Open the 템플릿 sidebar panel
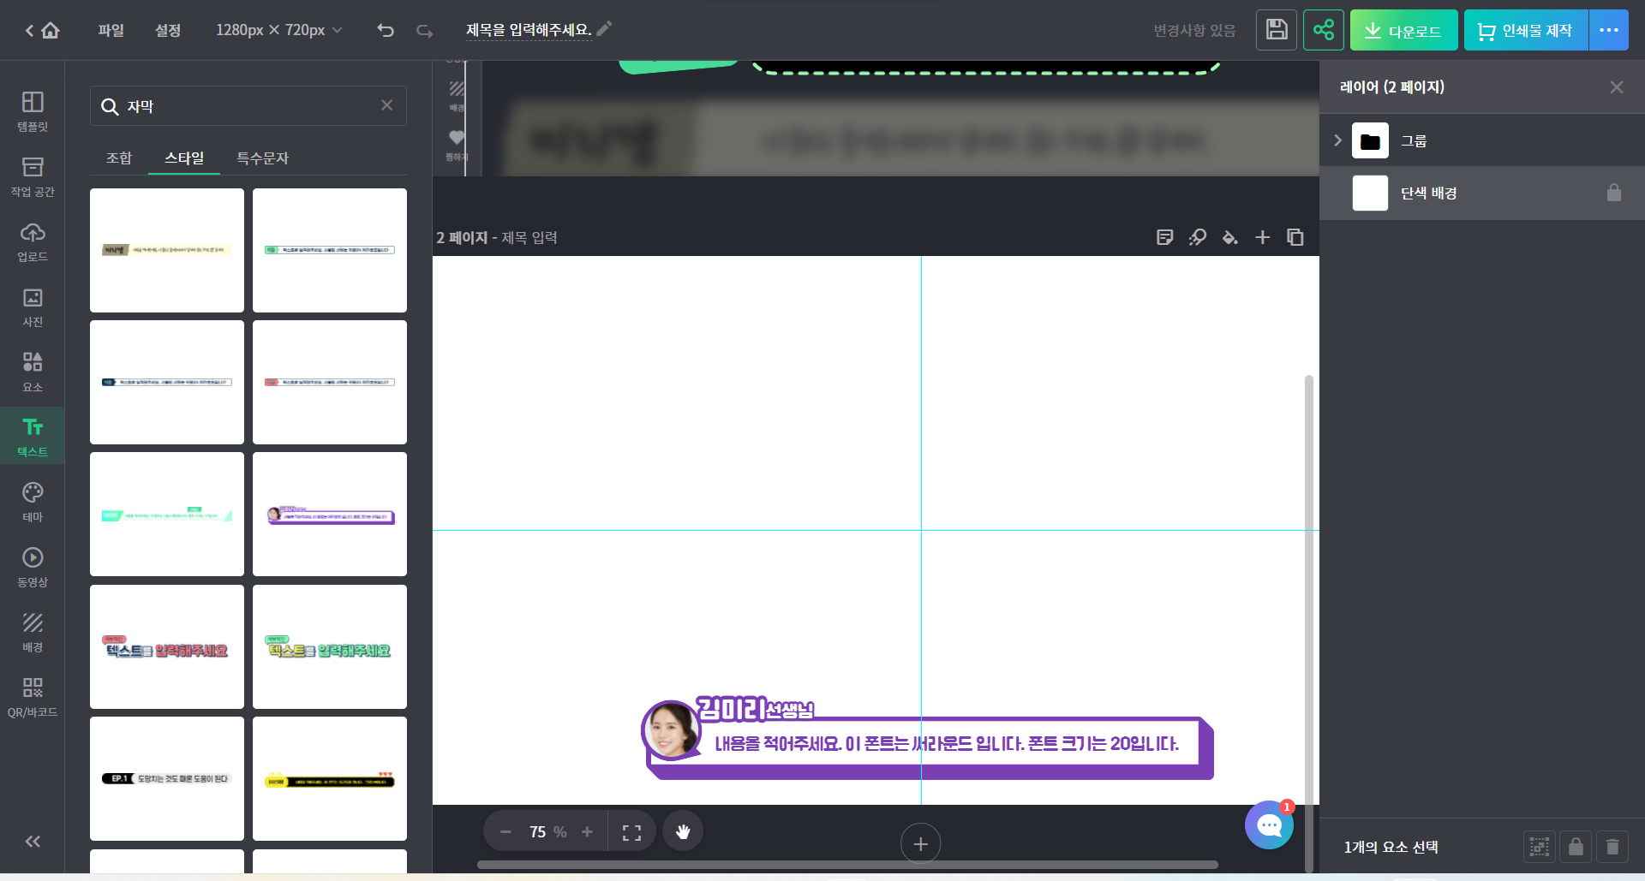Image resolution: width=1645 pixels, height=881 pixels. [x=33, y=111]
